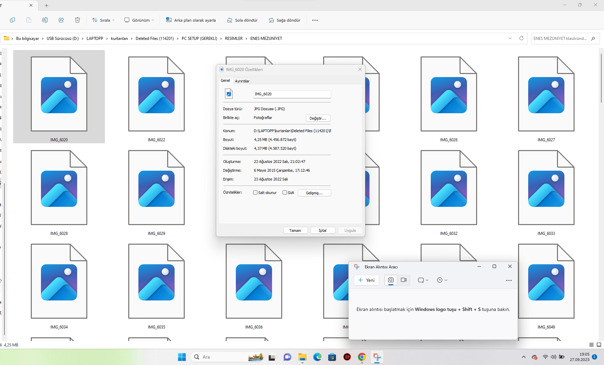This screenshot has width=604, height=365.
Task: Switch to large thumbnails view icon
Action: [599, 345]
